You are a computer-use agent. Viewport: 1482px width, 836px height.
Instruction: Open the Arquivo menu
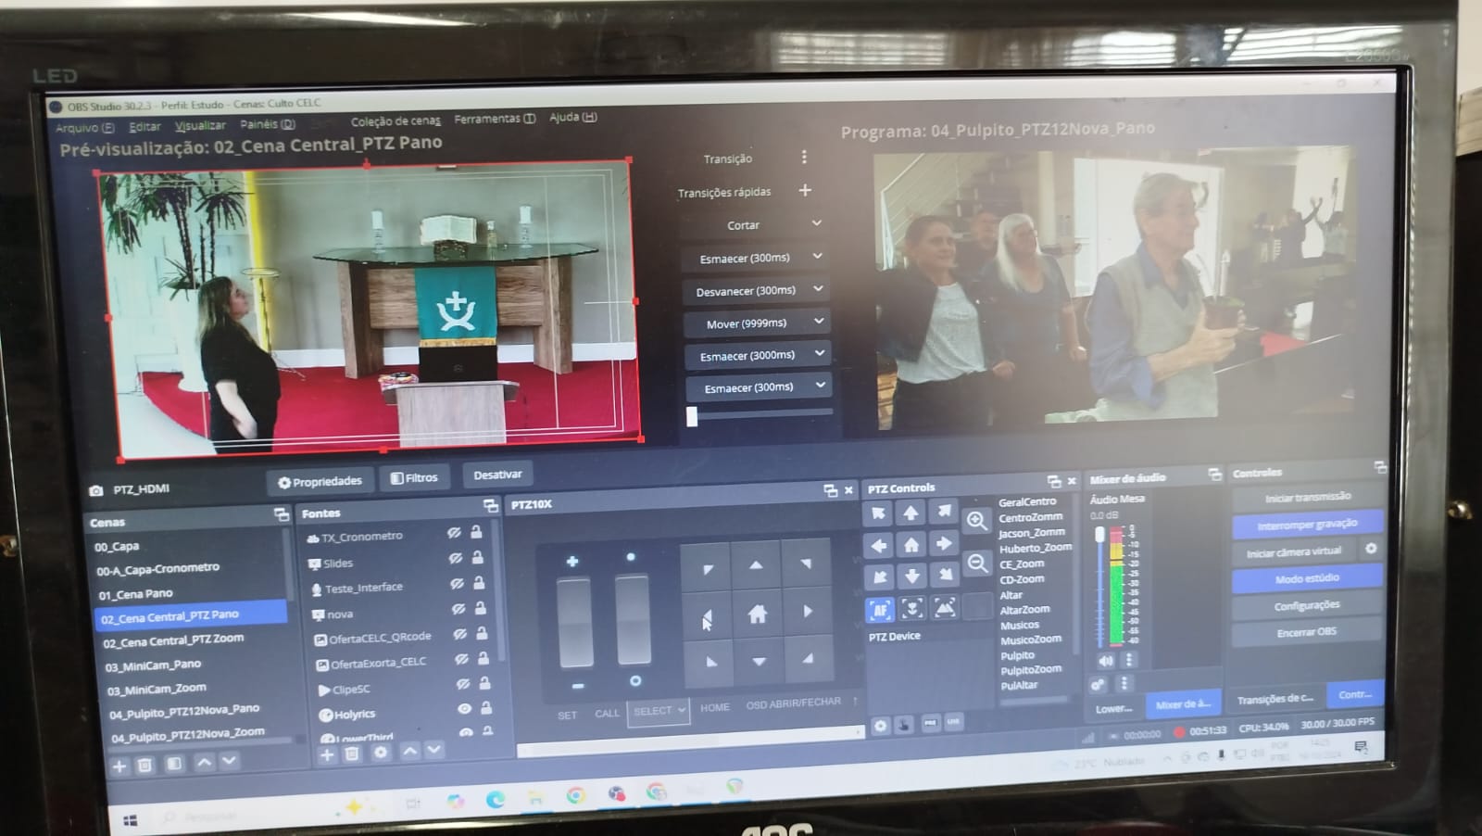click(84, 128)
